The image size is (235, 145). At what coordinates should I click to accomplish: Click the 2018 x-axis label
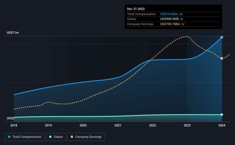coord(14,125)
